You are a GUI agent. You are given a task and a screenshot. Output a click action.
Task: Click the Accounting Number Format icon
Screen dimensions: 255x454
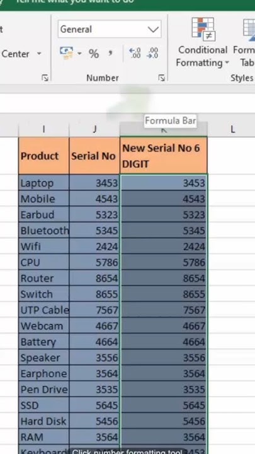click(x=67, y=53)
